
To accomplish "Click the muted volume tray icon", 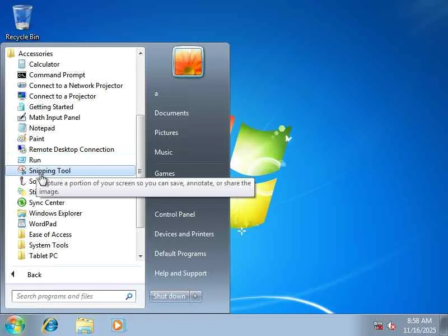I will (x=391, y=326).
